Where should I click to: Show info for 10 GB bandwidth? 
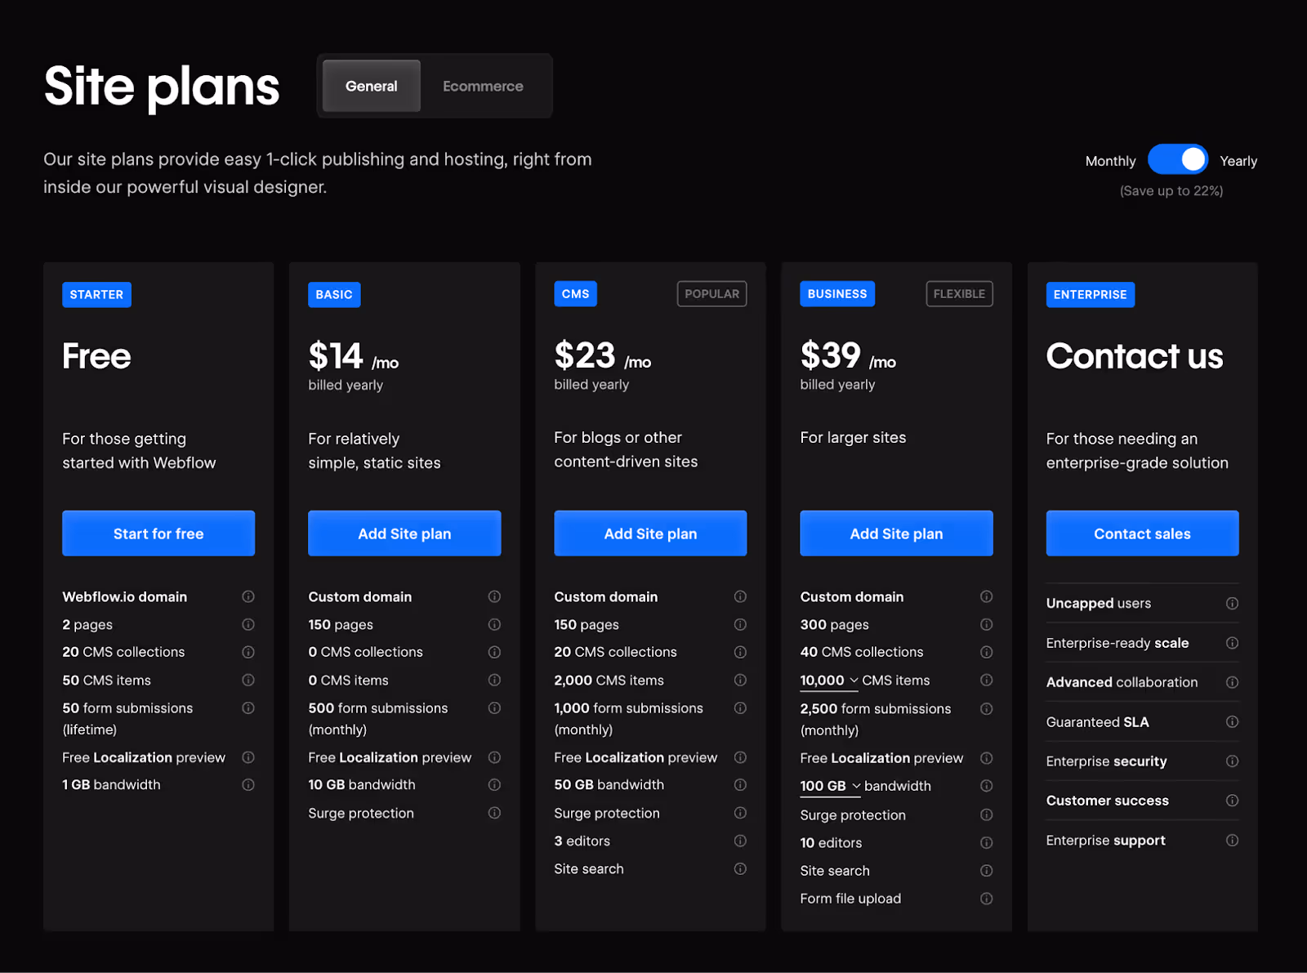(494, 784)
